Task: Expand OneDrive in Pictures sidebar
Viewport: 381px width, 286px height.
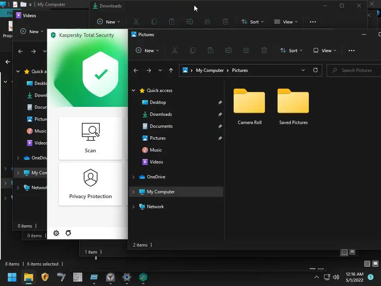Action: [x=134, y=177]
